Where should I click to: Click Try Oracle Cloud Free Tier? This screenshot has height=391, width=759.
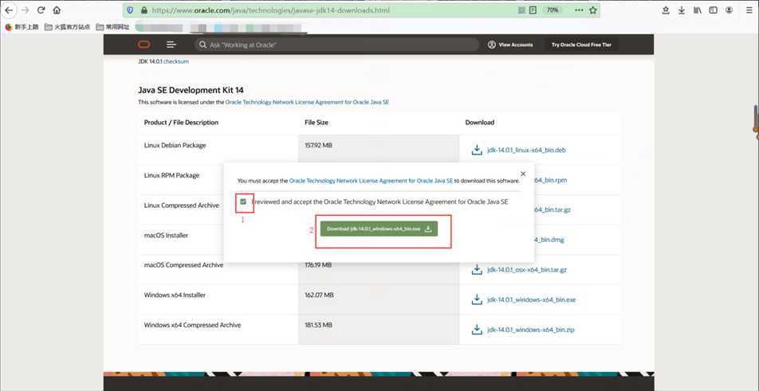581,45
